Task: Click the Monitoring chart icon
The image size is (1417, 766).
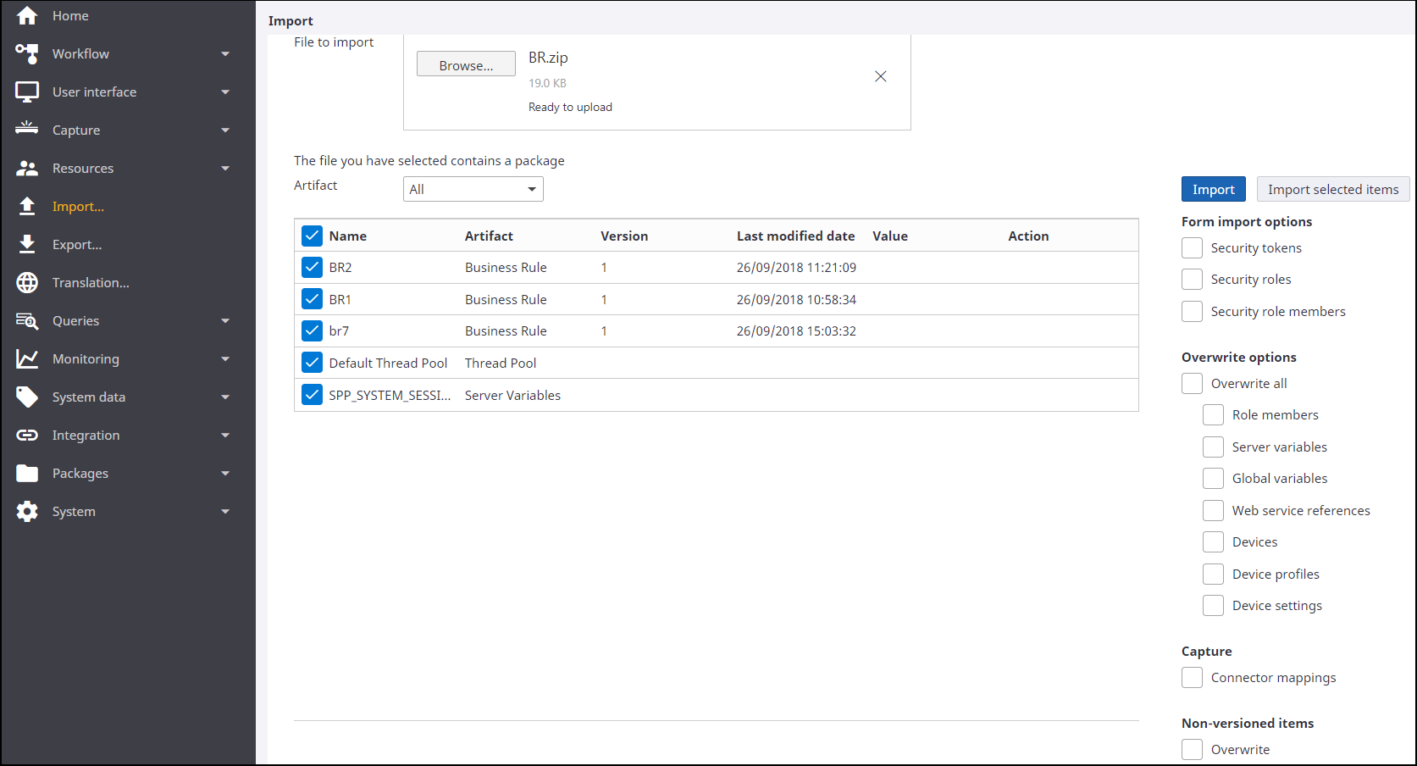Action: (27, 359)
